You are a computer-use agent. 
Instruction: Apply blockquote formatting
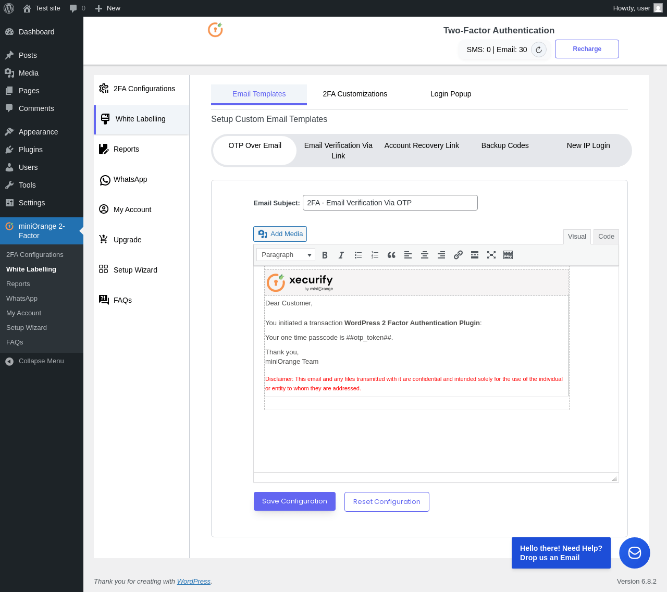click(x=391, y=255)
